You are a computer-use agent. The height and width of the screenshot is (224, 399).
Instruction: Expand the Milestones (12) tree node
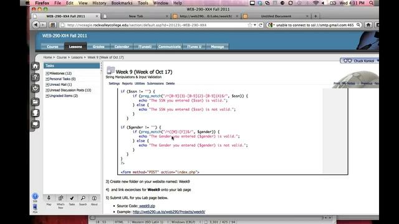47,73
